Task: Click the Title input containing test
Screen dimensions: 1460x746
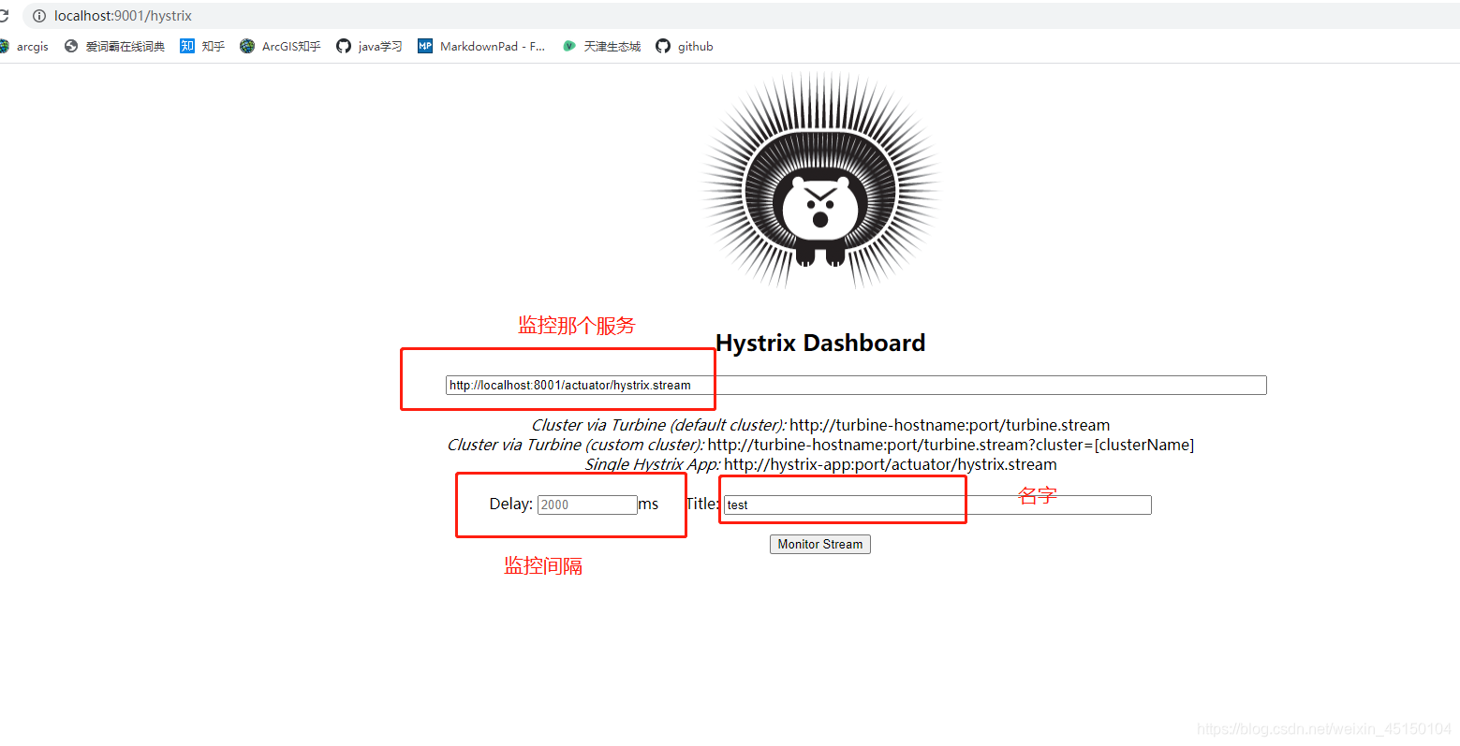Action: tap(937, 505)
